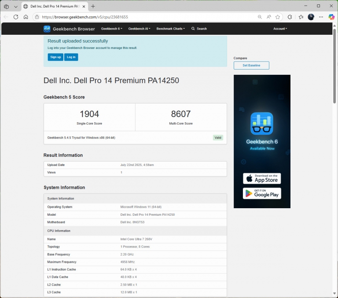The image size is (338, 298).
Task: Select the Dell Inc. Dell Pro 14 tab
Action: click(x=55, y=7)
